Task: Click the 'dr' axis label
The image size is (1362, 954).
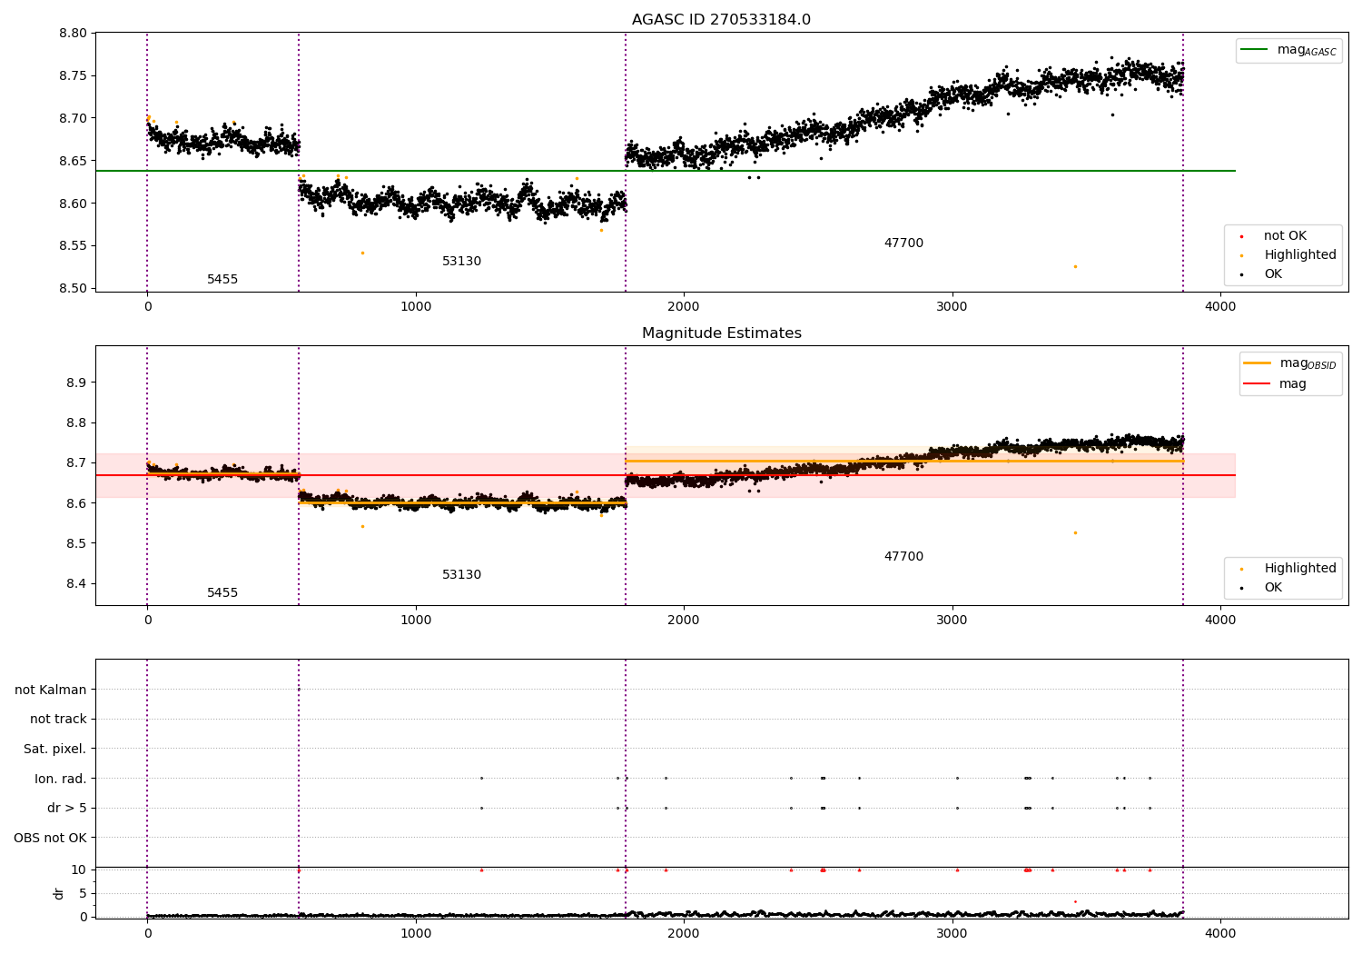Action: (x=59, y=893)
